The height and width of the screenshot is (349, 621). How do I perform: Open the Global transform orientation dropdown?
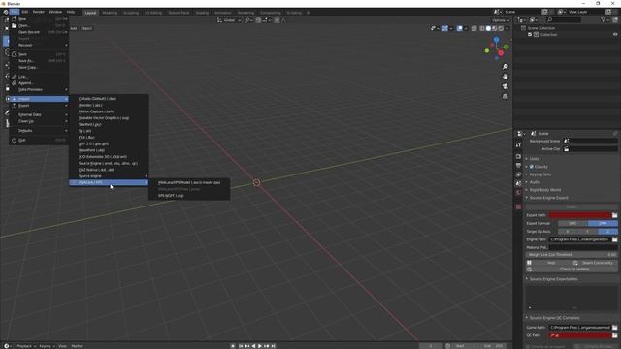(229, 20)
